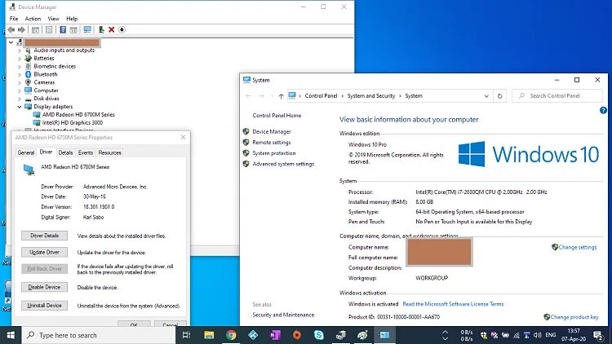Read the Microsoft Software License Terms link
Image resolution: width=612 pixels, height=344 pixels.
point(453,304)
